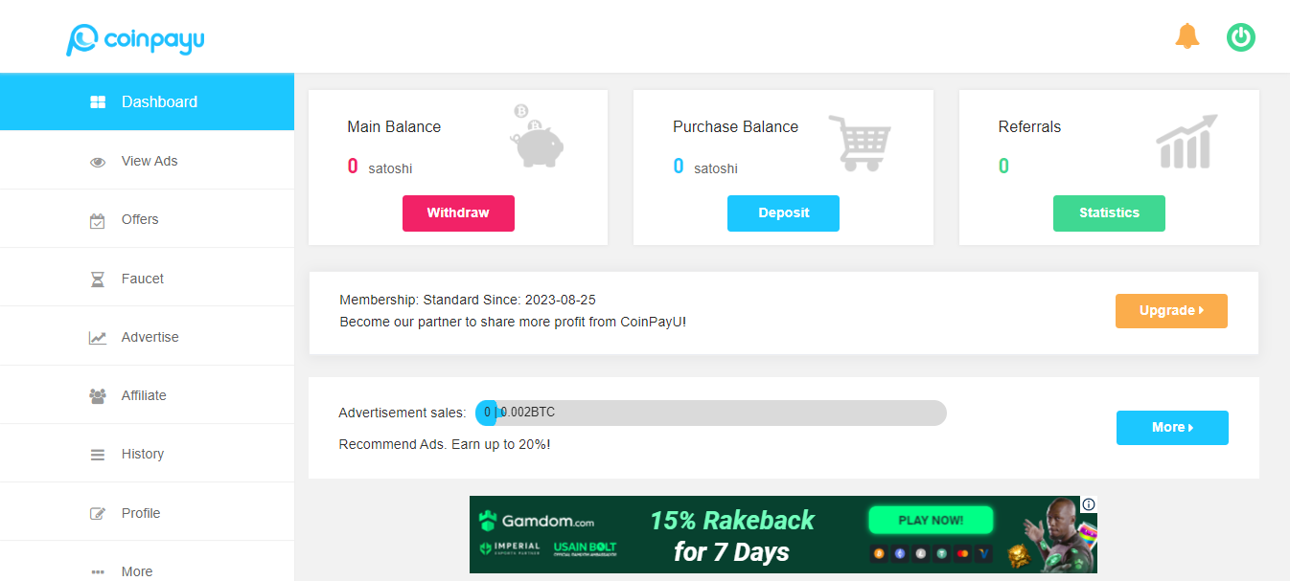Screen dimensions: 1290x581
Task: Click the Withdraw button
Action: pos(458,212)
